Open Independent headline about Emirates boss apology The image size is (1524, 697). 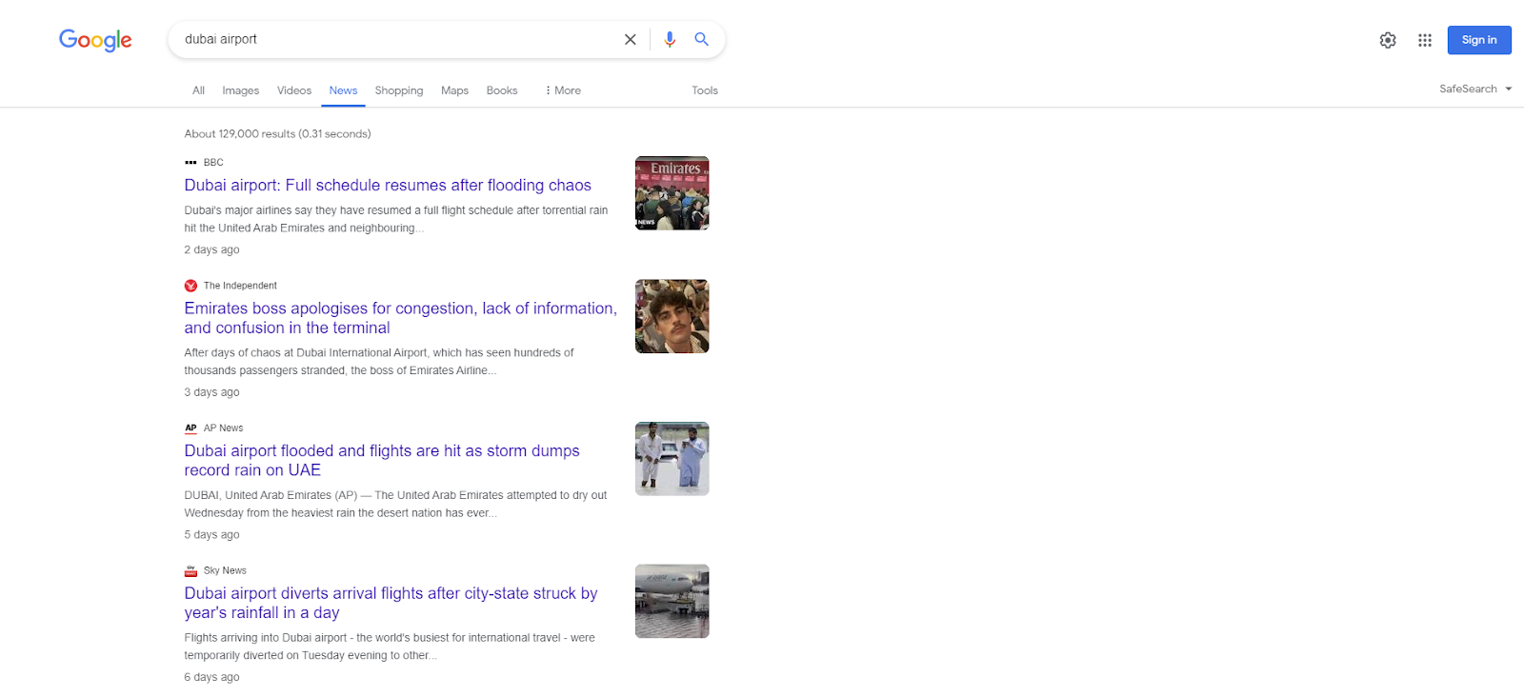401,318
